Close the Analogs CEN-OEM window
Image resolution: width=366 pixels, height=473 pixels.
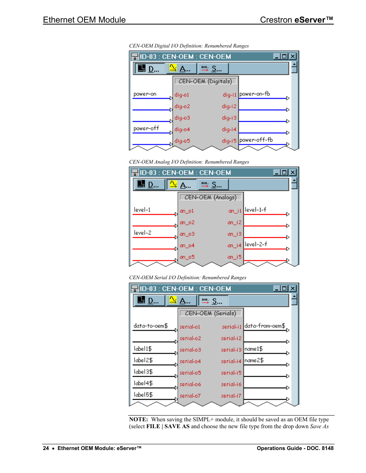(293, 172)
